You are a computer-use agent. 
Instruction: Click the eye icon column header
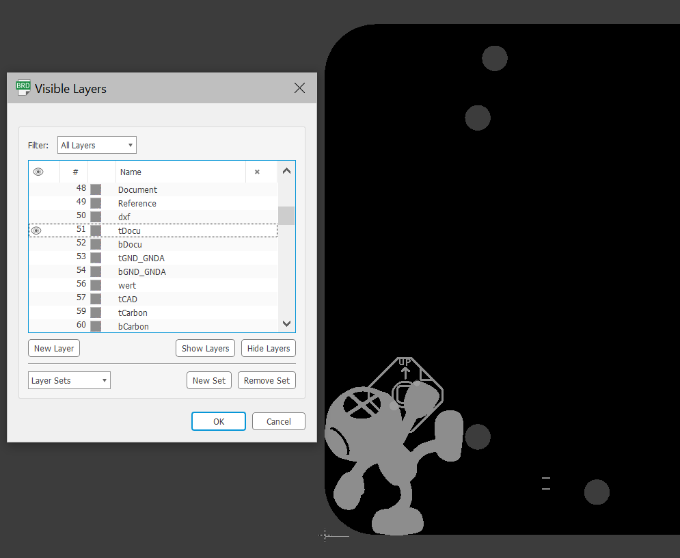[38, 172]
